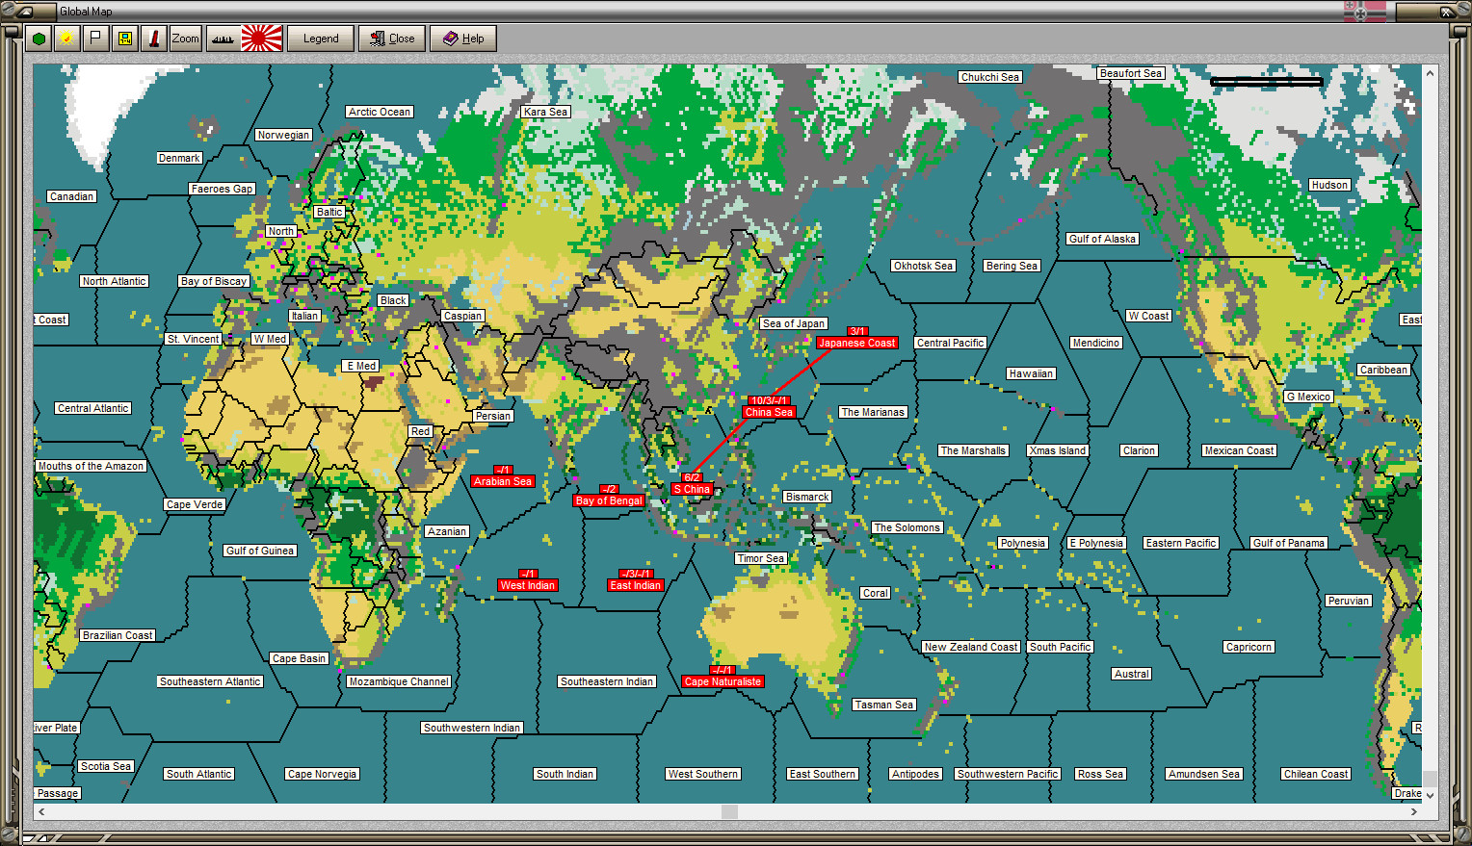Screen dimensions: 1472x846
Task: Click the Gulf of Panama zone label
Action: point(1289,543)
